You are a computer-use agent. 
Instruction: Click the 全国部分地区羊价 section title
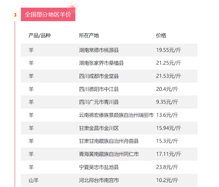[x=48, y=15]
